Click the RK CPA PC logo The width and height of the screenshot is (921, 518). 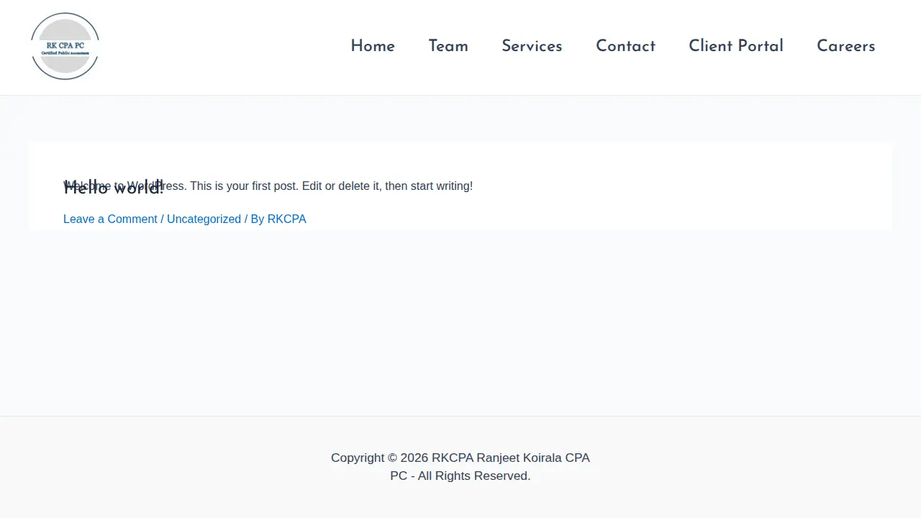tap(65, 46)
